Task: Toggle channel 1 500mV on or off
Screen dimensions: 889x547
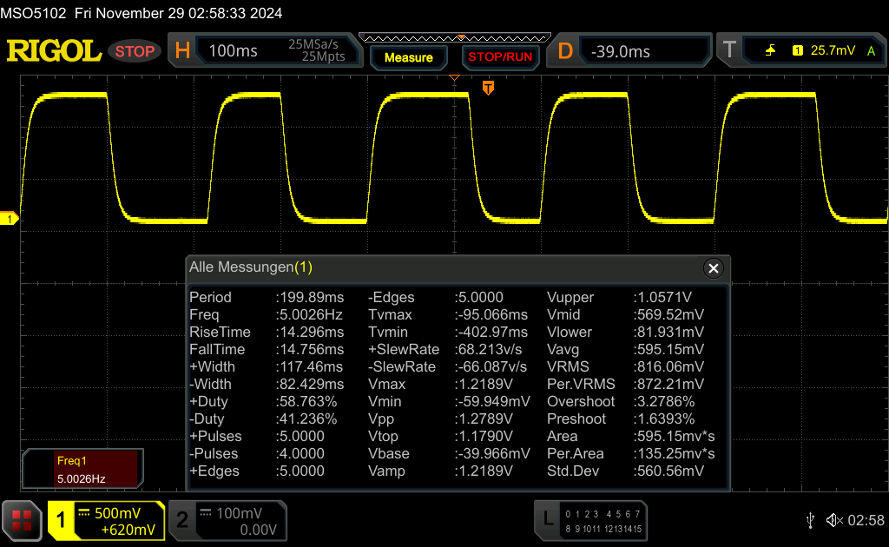Action: tap(106, 521)
